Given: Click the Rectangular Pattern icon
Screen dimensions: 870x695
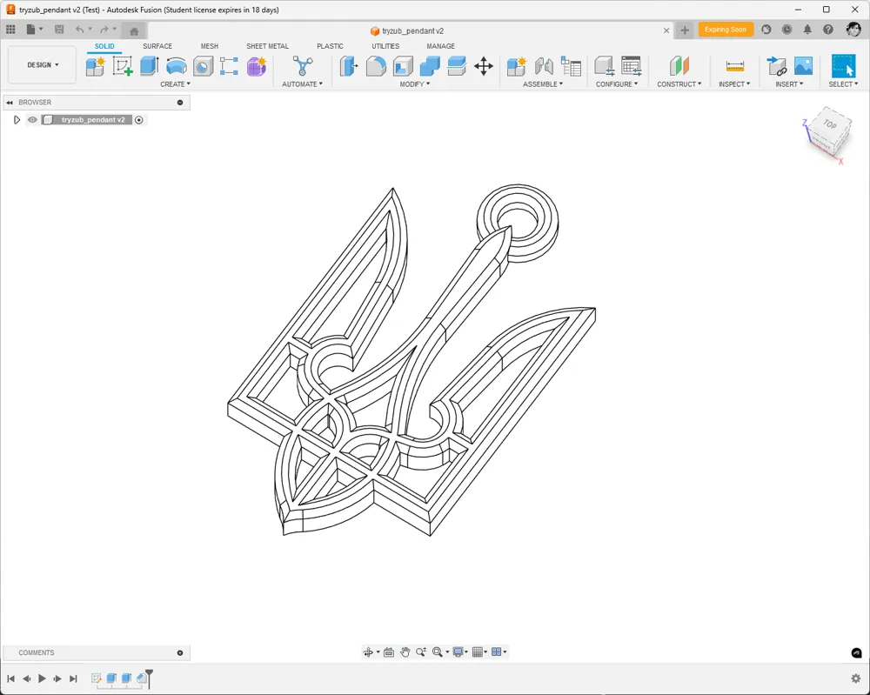Looking at the screenshot, I should [229, 66].
